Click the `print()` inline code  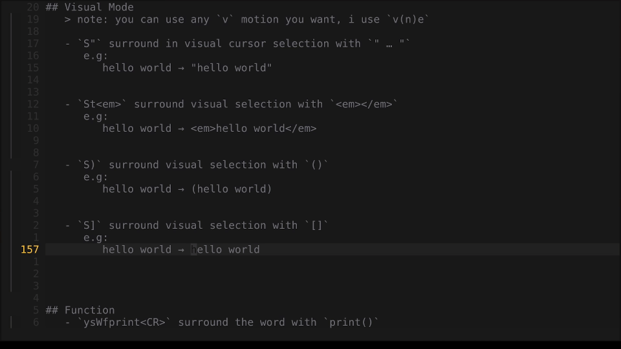351,323
